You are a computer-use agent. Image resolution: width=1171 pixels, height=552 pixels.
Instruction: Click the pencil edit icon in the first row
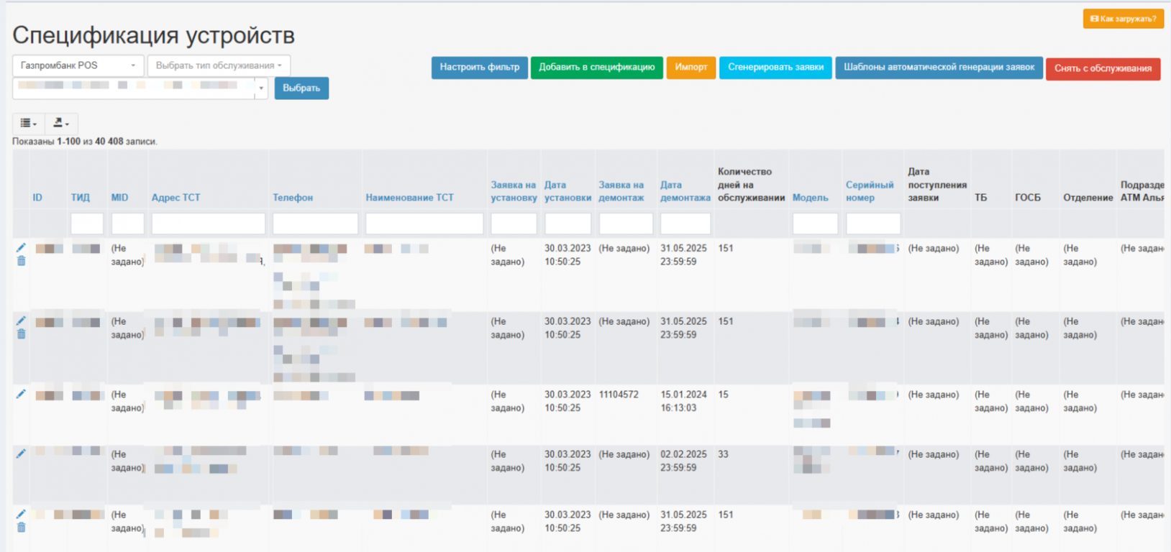point(21,248)
